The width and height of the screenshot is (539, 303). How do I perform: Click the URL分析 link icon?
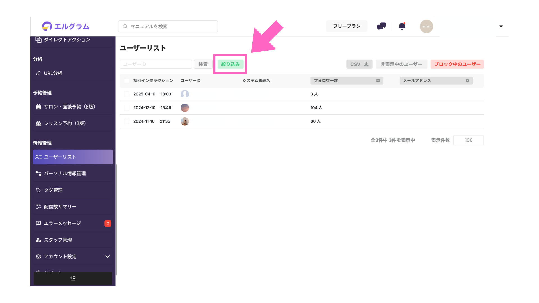coord(38,73)
